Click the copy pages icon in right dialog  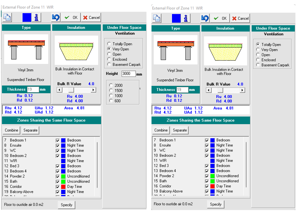click(157, 18)
